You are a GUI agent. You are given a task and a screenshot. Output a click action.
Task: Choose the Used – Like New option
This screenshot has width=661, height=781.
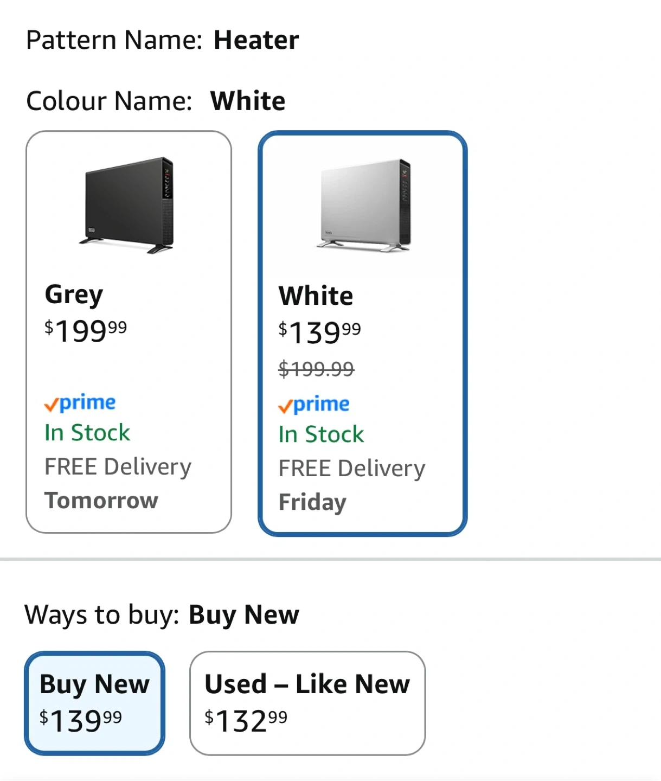[x=307, y=684]
